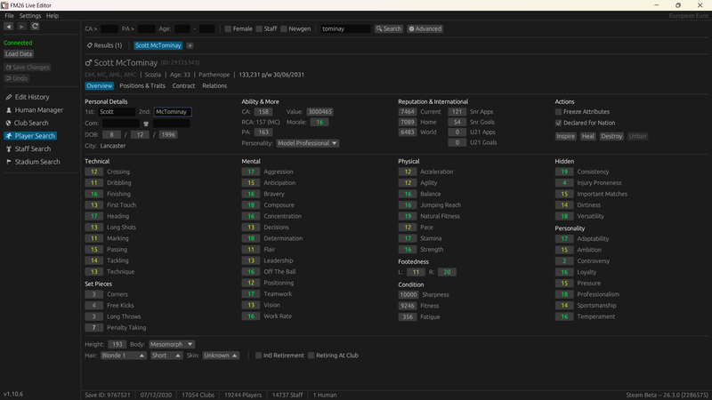Open the Personality Model Professional dropdown
Viewport: 712px width, 400px height.
click(307, 143)
